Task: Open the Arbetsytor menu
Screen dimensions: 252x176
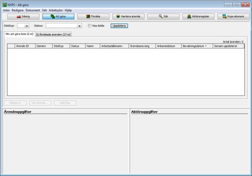Action: pyautogui.click(x=56, y=10)
